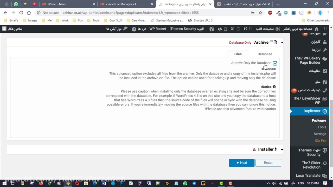Click the Go Pro link

tap(321, 141)
